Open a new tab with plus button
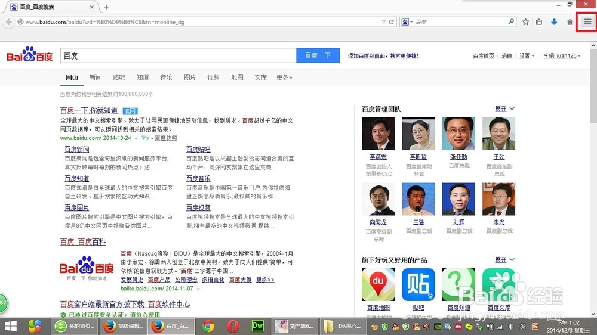This screenshot has width=597, height=335. (x=106, y=7)
